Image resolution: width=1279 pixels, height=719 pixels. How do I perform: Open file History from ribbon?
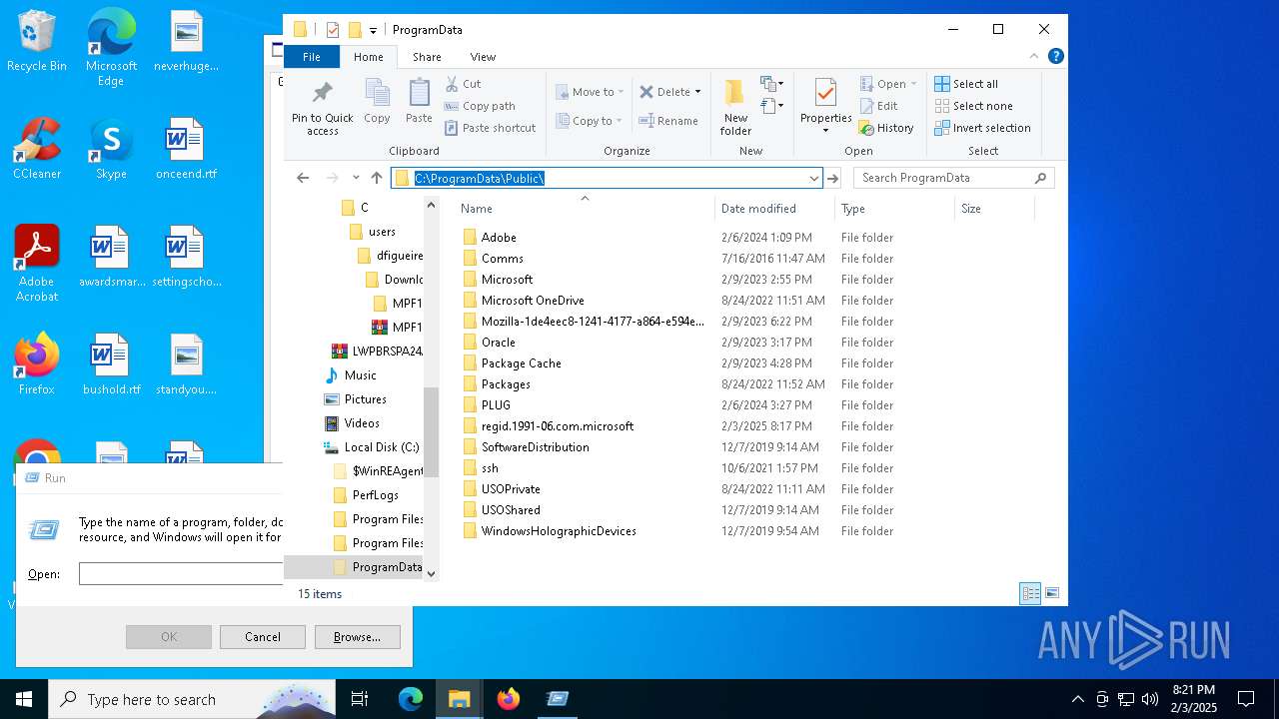point(886,128)
